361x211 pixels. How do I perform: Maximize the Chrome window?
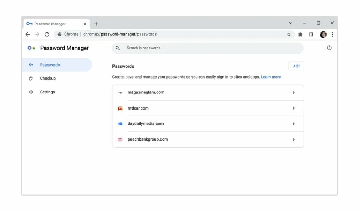[x=318, y=23]
